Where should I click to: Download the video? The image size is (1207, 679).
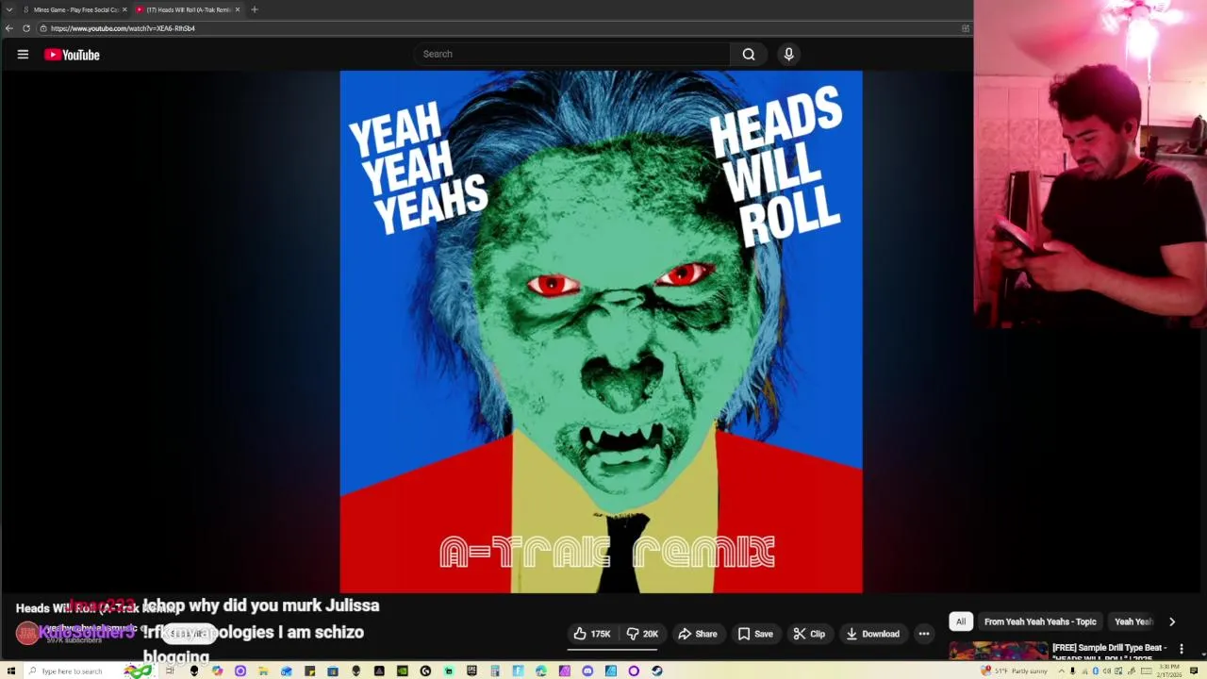coord(872,634)
